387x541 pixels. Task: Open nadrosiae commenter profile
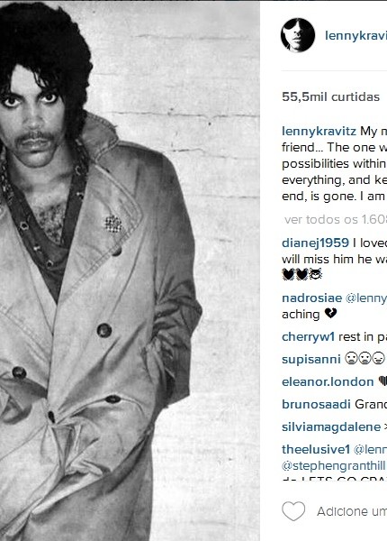click(x=312, y=298)
